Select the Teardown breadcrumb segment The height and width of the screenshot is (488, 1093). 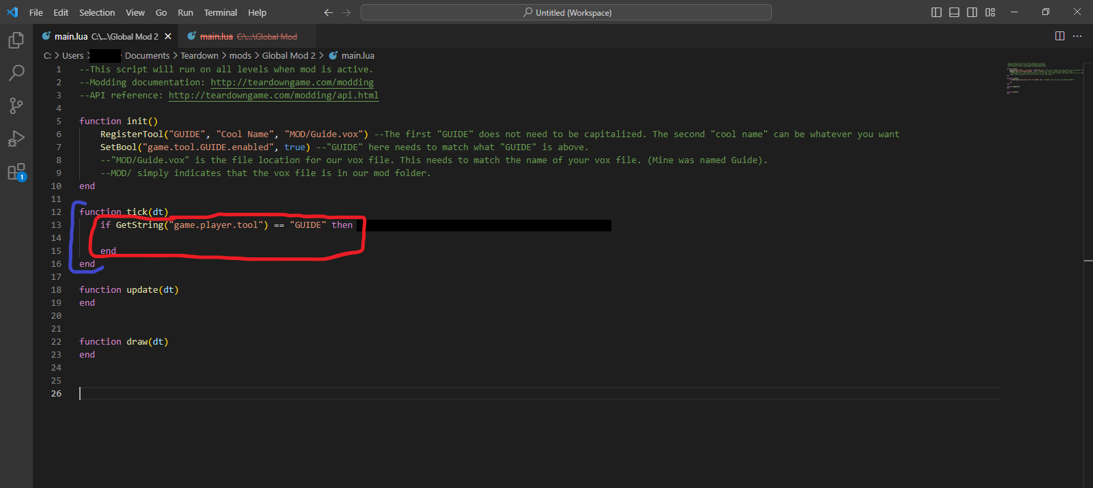199,56
